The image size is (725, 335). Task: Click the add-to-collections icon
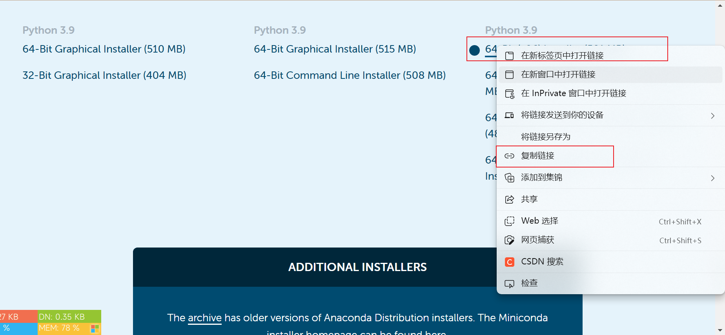pos(509,178)
